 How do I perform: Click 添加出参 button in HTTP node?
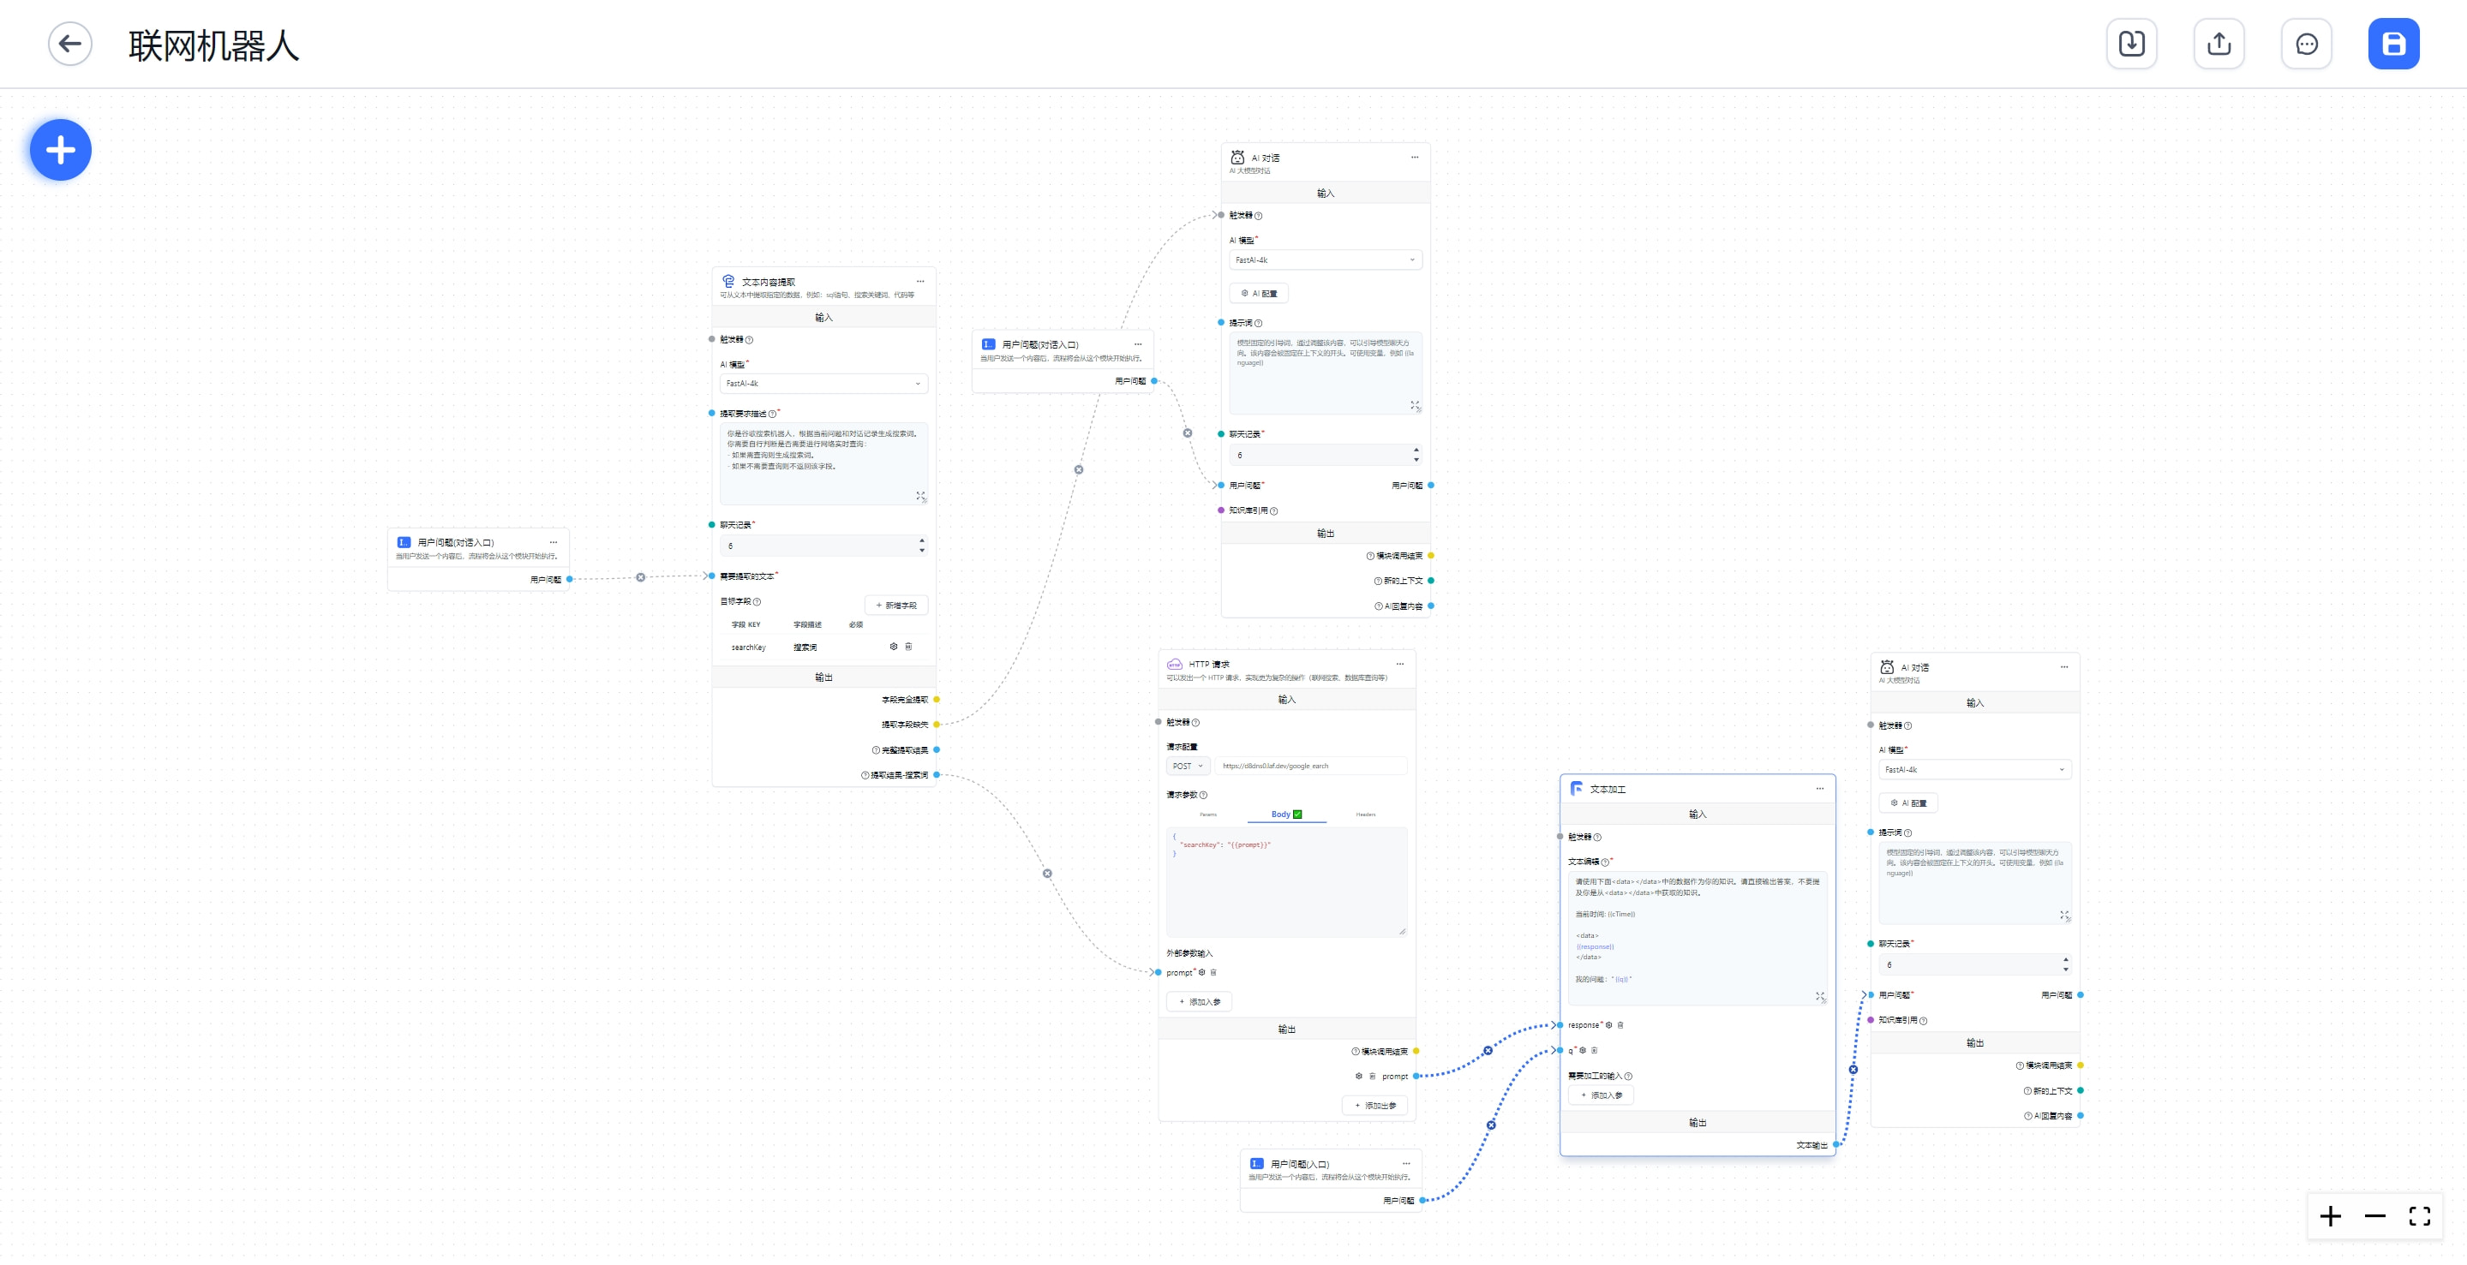pos(1374,1105)
